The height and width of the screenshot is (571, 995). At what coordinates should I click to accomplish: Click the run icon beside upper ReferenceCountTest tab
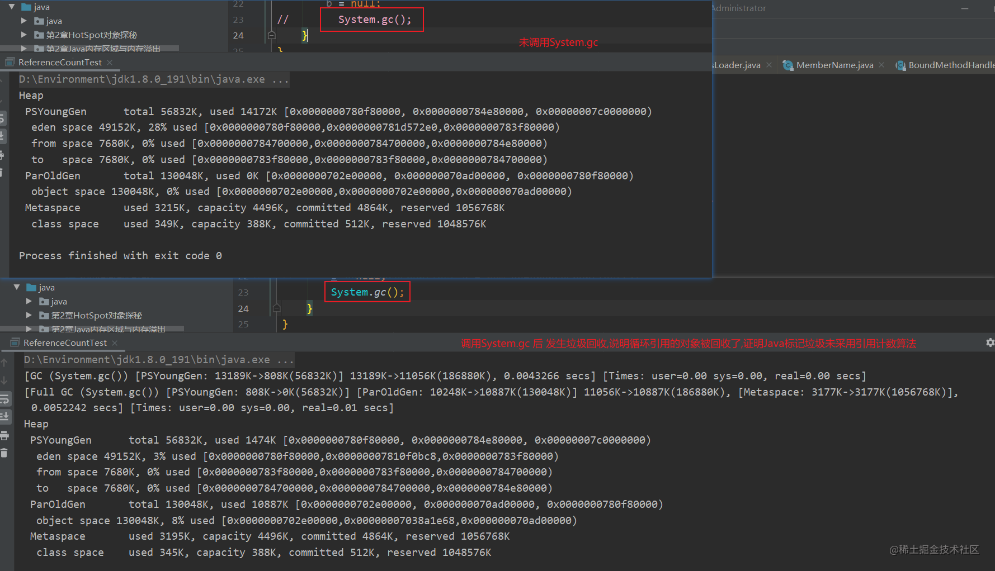10,62
